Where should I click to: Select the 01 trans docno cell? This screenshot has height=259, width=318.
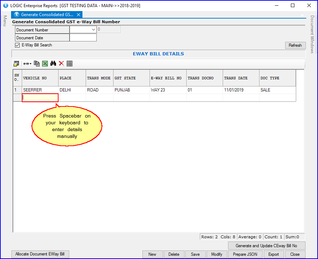point(205,90)
